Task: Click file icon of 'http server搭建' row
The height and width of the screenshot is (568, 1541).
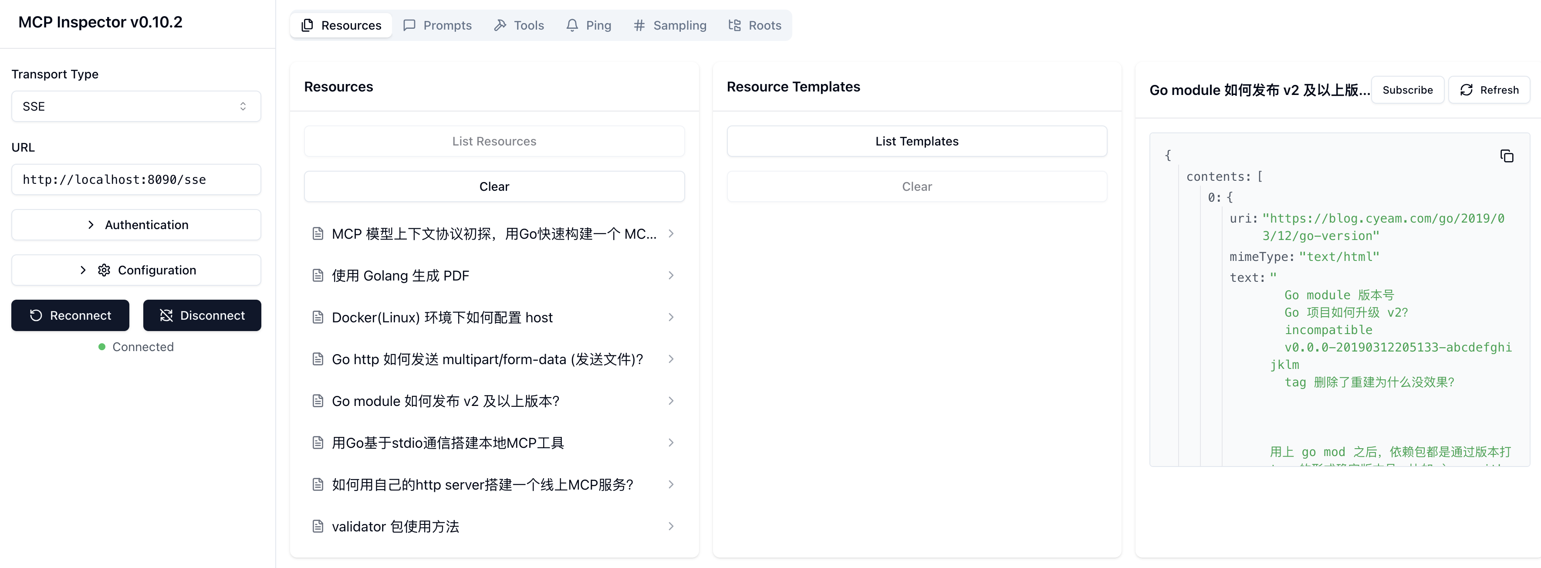Action: (318, 485)
